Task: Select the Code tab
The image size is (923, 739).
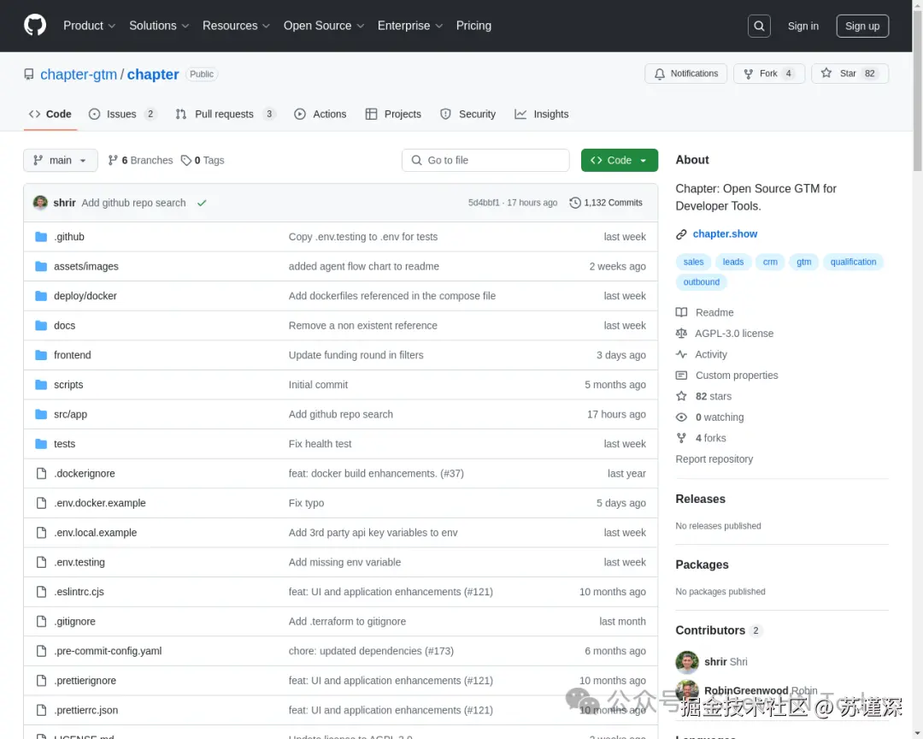Action: coord(50,115)
